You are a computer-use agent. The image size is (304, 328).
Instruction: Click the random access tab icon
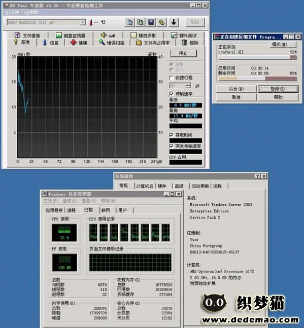pos(133,35)
